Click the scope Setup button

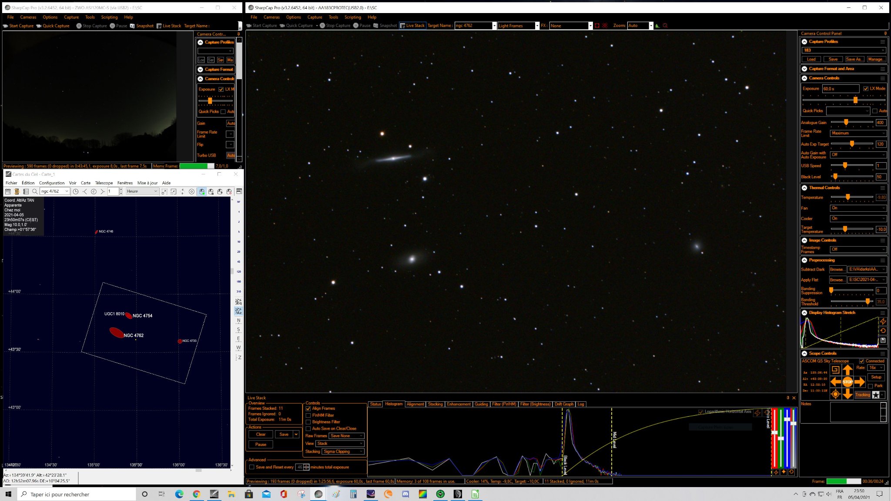click(x=876, y=377)
